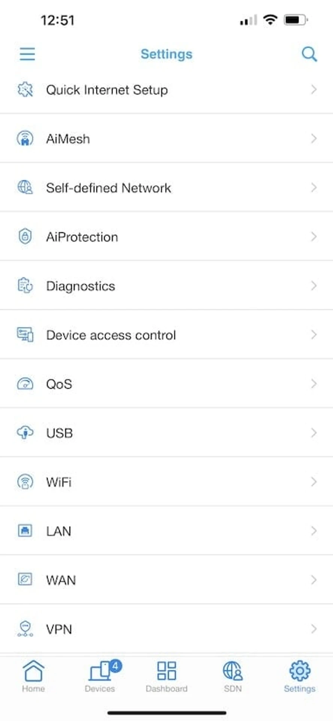Image resolution: width=333 pixels, height=721 pixels.
Task: Open the hamburger menu icon
Action: (27, 54)
